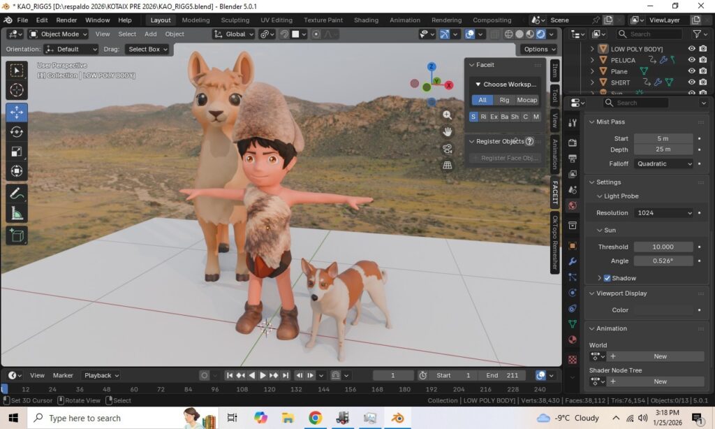
Task: Click the Mist Start 5 m field
Action: click(664, 138)
